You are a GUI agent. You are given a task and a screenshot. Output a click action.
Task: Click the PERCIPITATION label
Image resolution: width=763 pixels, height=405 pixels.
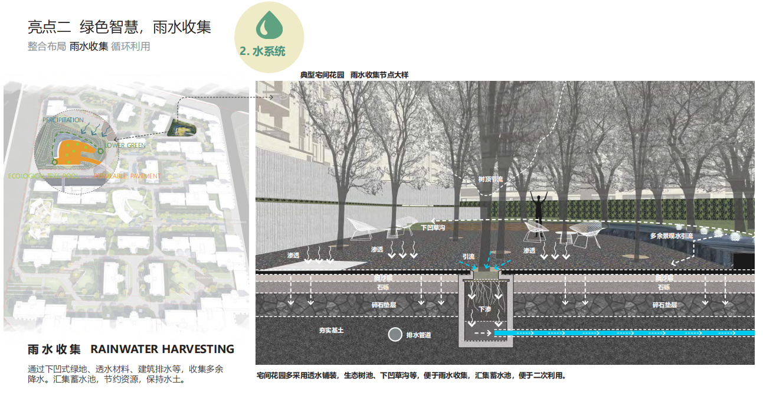[x=63, y=120]
